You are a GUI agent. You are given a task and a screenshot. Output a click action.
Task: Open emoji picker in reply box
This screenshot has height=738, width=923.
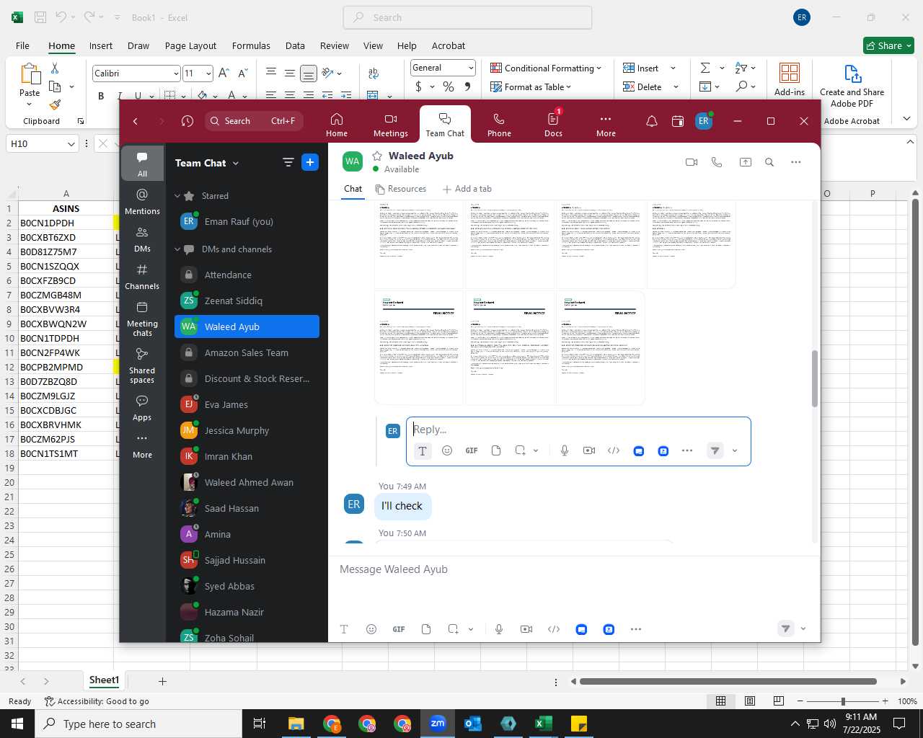[x=447, y=450]
